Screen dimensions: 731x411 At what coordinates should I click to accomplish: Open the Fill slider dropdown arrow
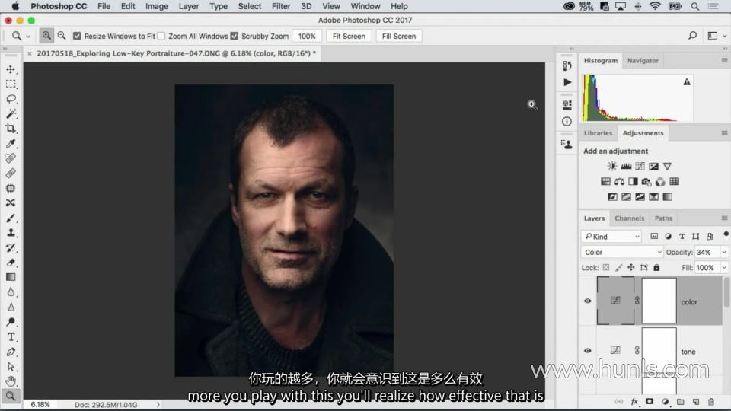click(724, 267)
